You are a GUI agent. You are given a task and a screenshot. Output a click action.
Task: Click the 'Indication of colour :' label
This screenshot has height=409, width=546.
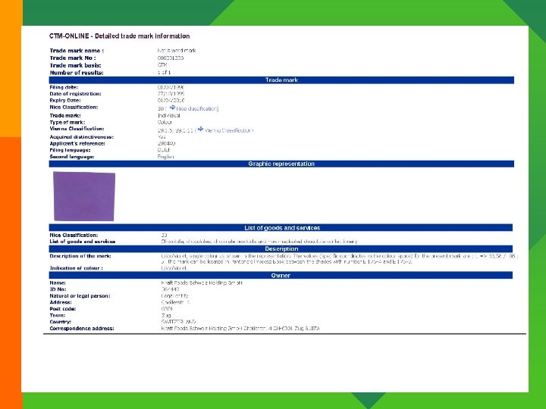click(x=76, y=268)
